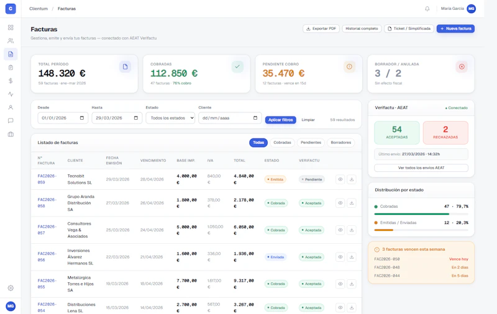This screenshot has height=314, width=497.
Task: Click the Clientum logo icon
Action: [11, 9]
